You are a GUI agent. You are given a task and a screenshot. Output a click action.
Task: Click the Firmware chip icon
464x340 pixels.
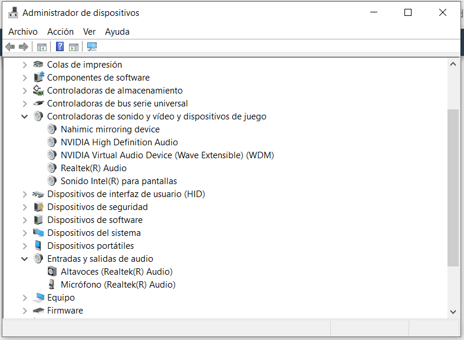[x=38, y=311]
